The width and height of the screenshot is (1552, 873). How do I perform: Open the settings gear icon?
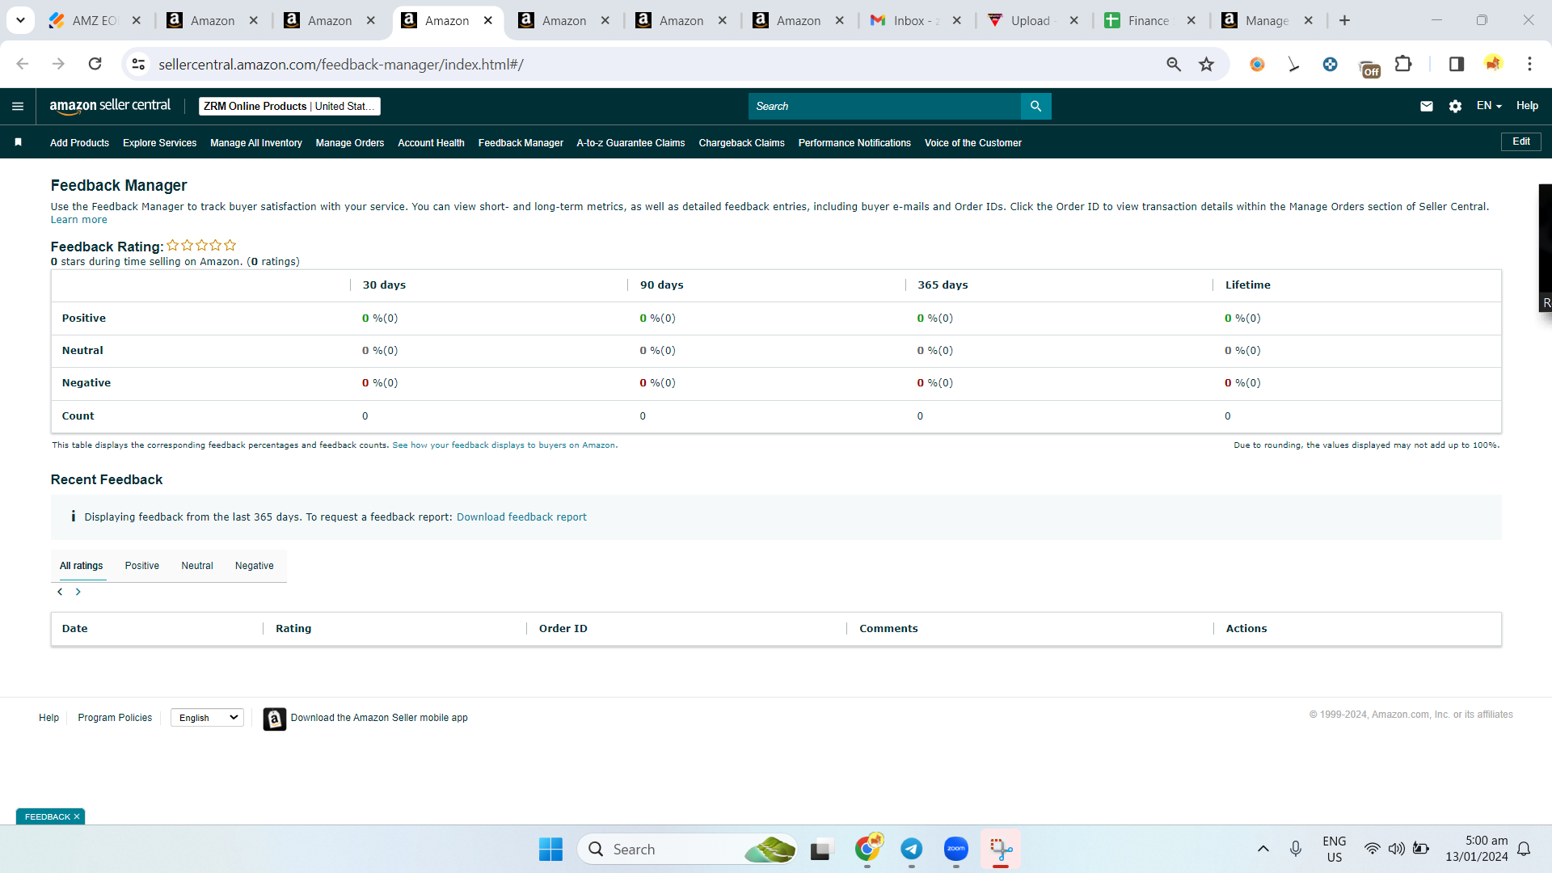[1455, 106]
